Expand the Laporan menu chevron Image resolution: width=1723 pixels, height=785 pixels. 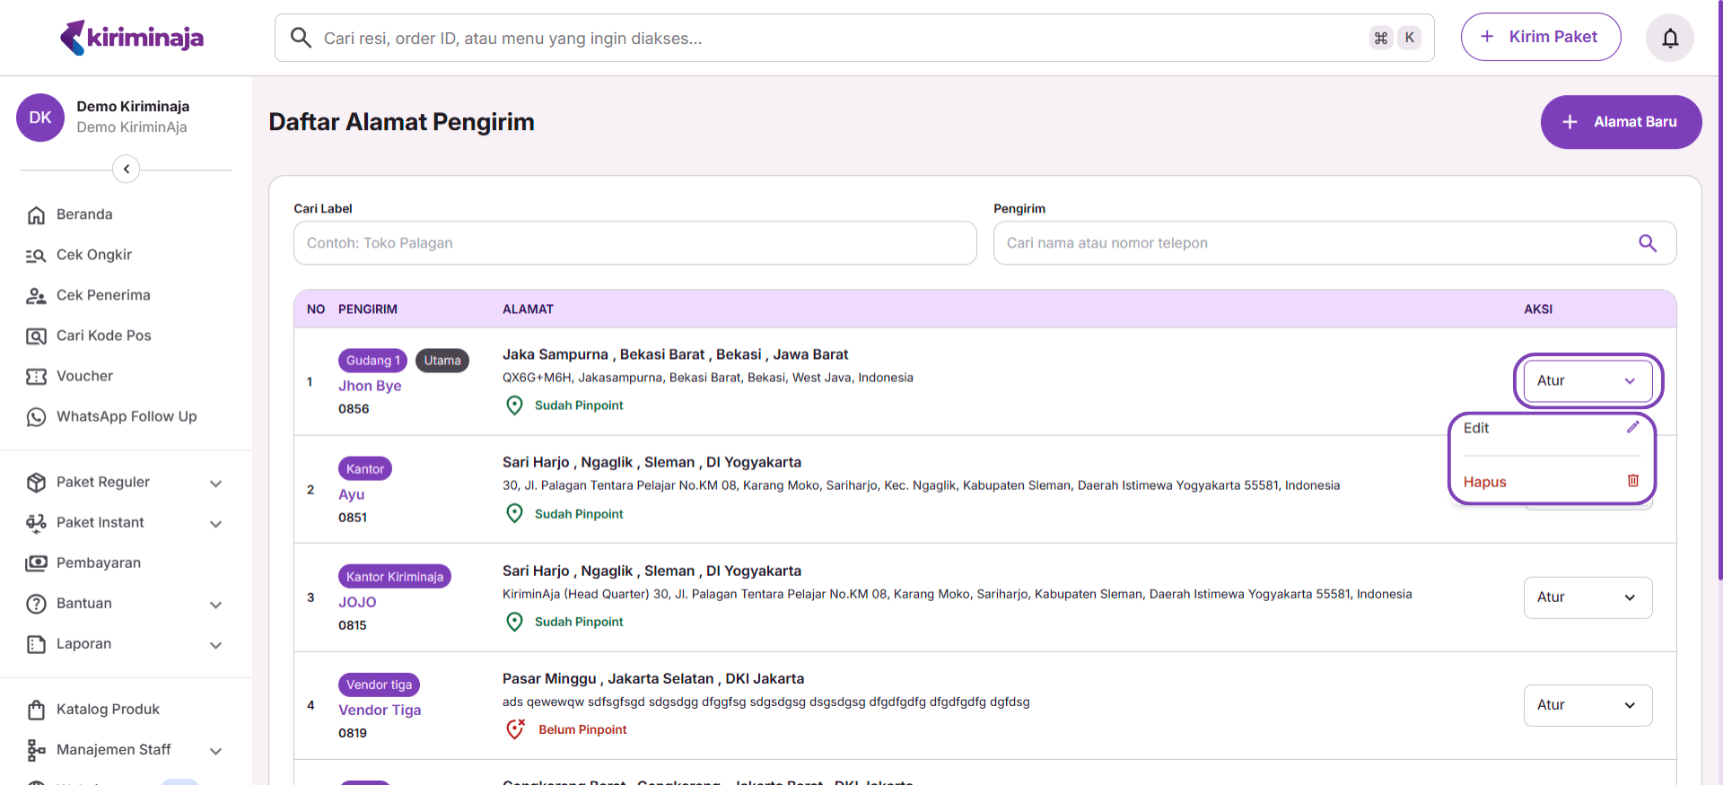click(x=215, y=644)
